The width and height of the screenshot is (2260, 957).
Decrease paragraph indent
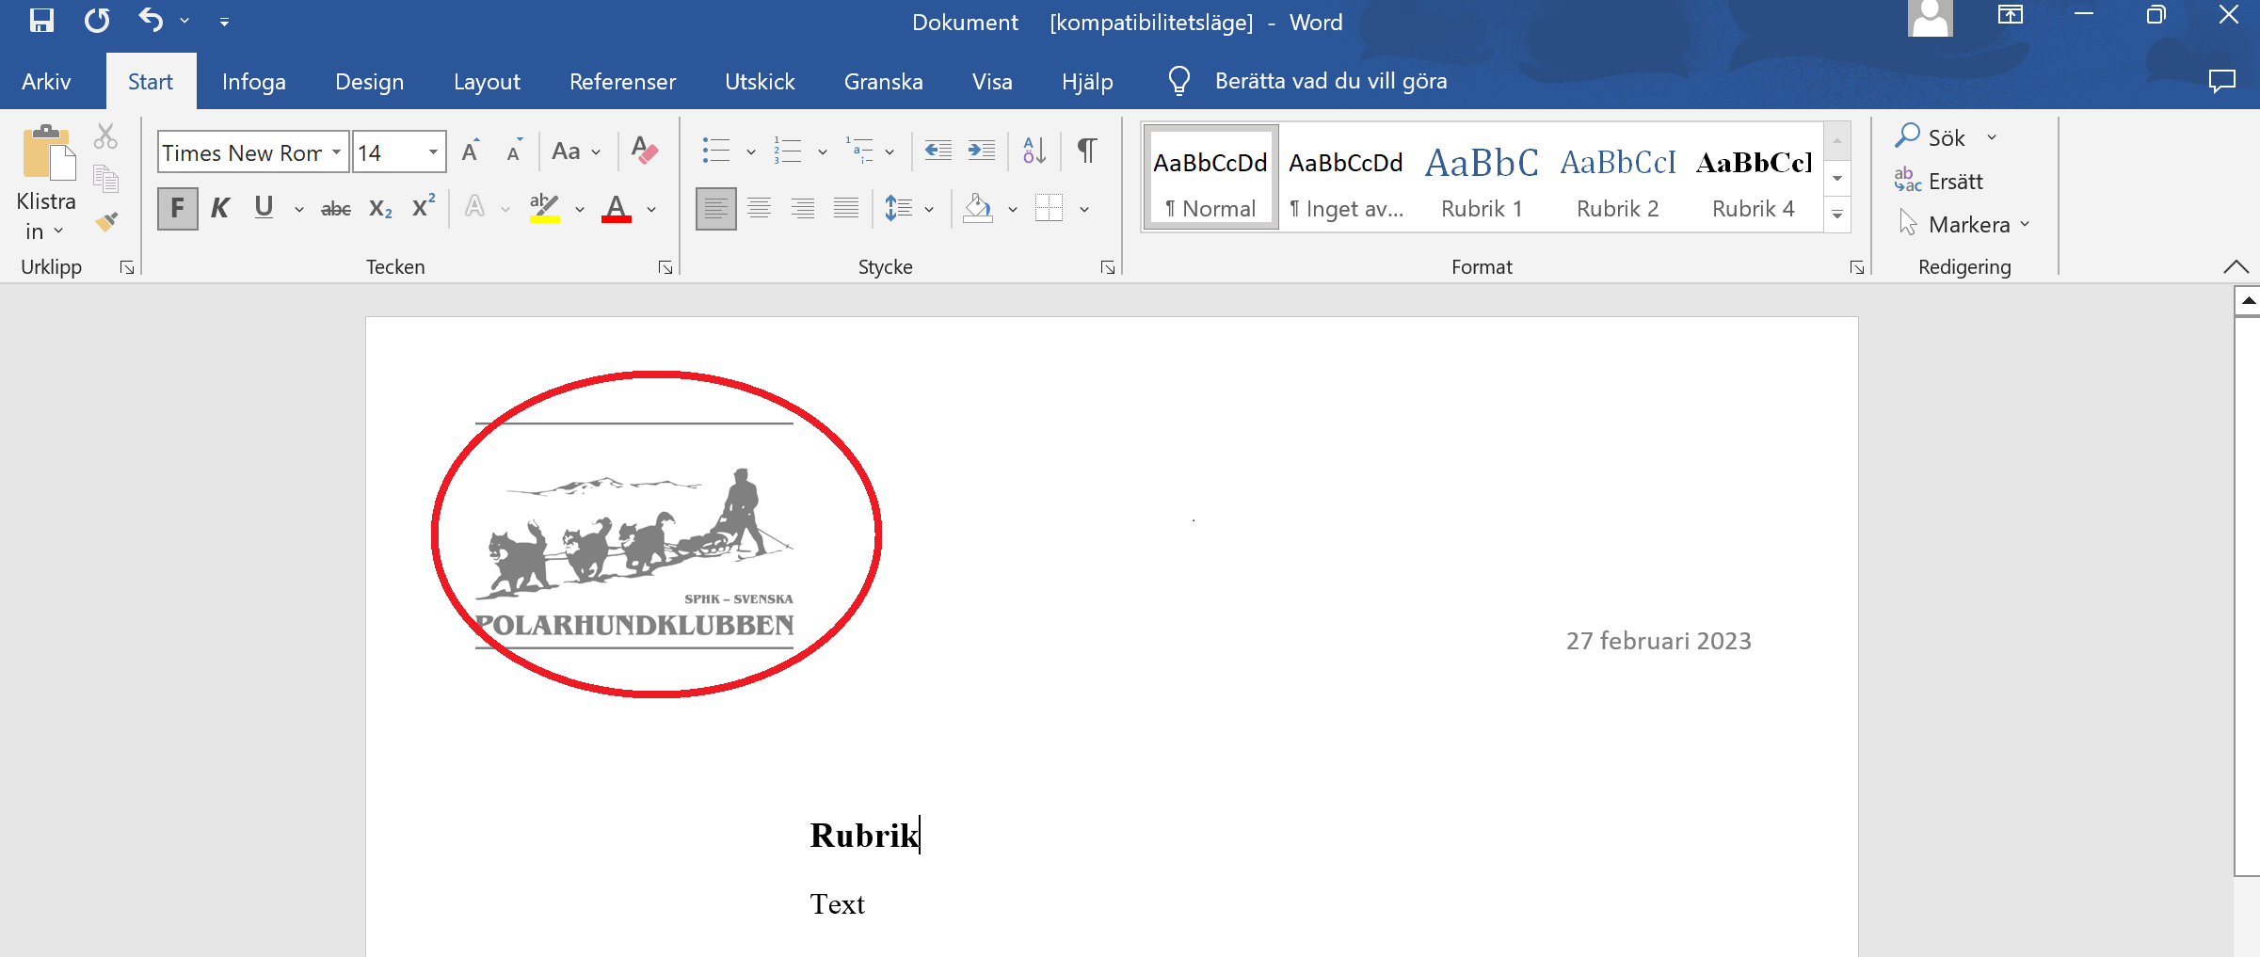(938, 151)
